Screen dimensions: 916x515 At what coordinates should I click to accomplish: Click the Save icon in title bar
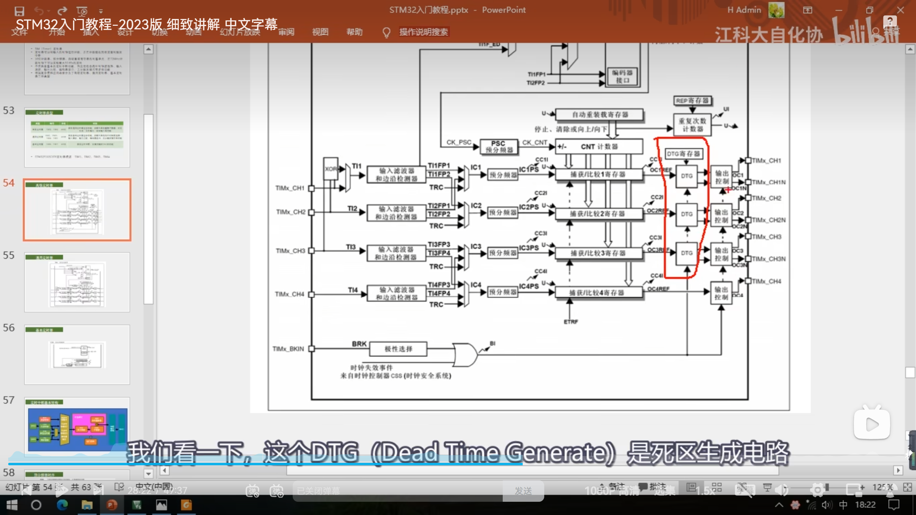pos(19,11)
